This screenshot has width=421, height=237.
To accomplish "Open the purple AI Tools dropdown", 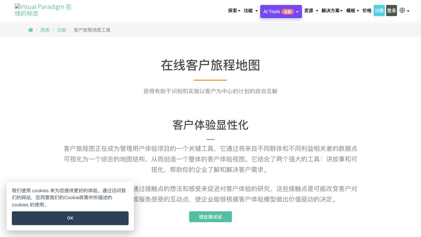I will [x=281, y=12].
